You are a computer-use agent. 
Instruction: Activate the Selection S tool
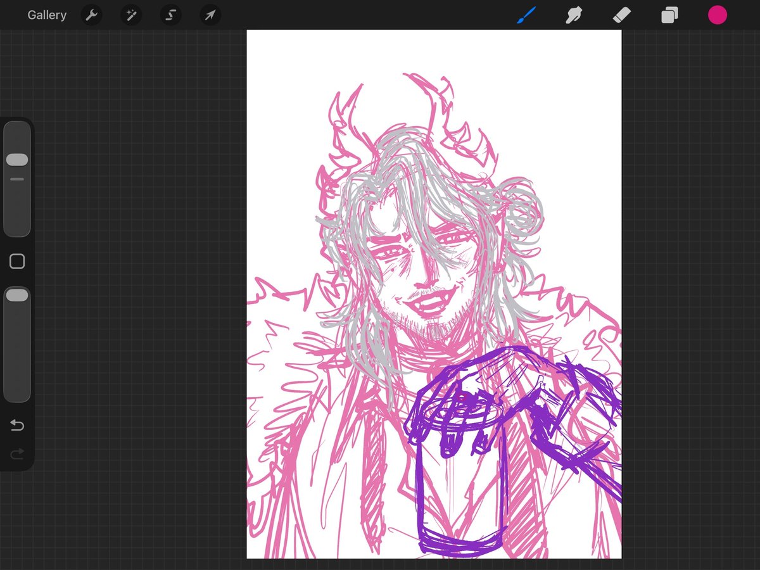170,15
